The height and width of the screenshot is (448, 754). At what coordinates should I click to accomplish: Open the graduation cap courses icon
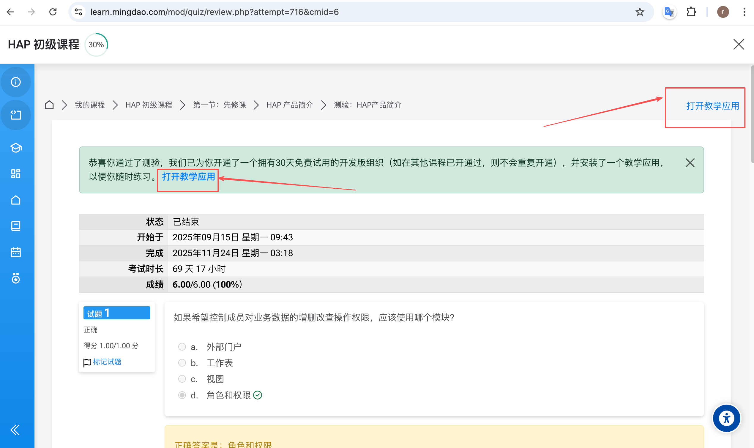pyautogui.click(x=16, y=148)
